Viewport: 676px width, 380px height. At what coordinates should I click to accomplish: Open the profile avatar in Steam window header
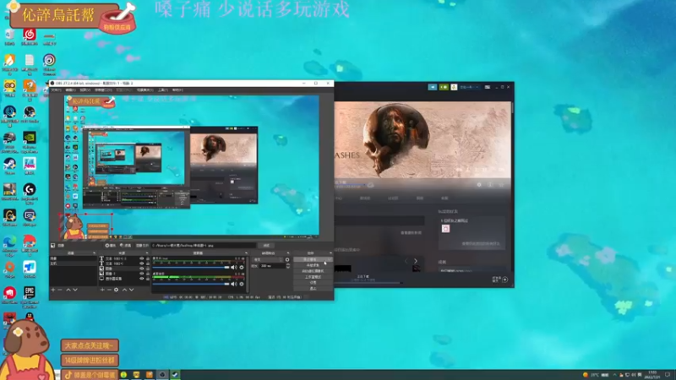(x=454, y=87)
